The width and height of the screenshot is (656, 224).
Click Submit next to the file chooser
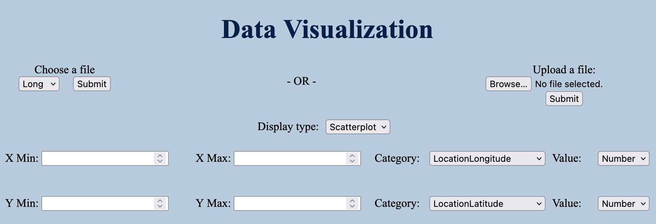tap(92, 84)
